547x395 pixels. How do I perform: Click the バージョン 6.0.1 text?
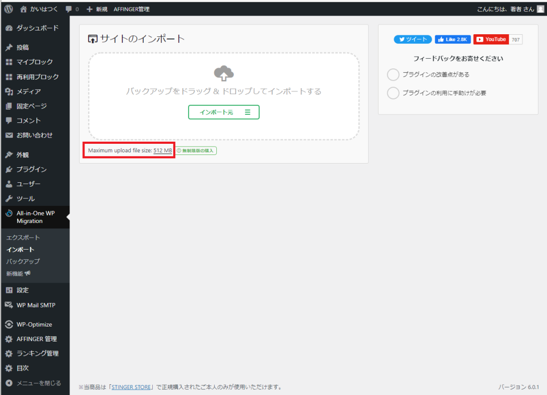(x=518, y=387)
